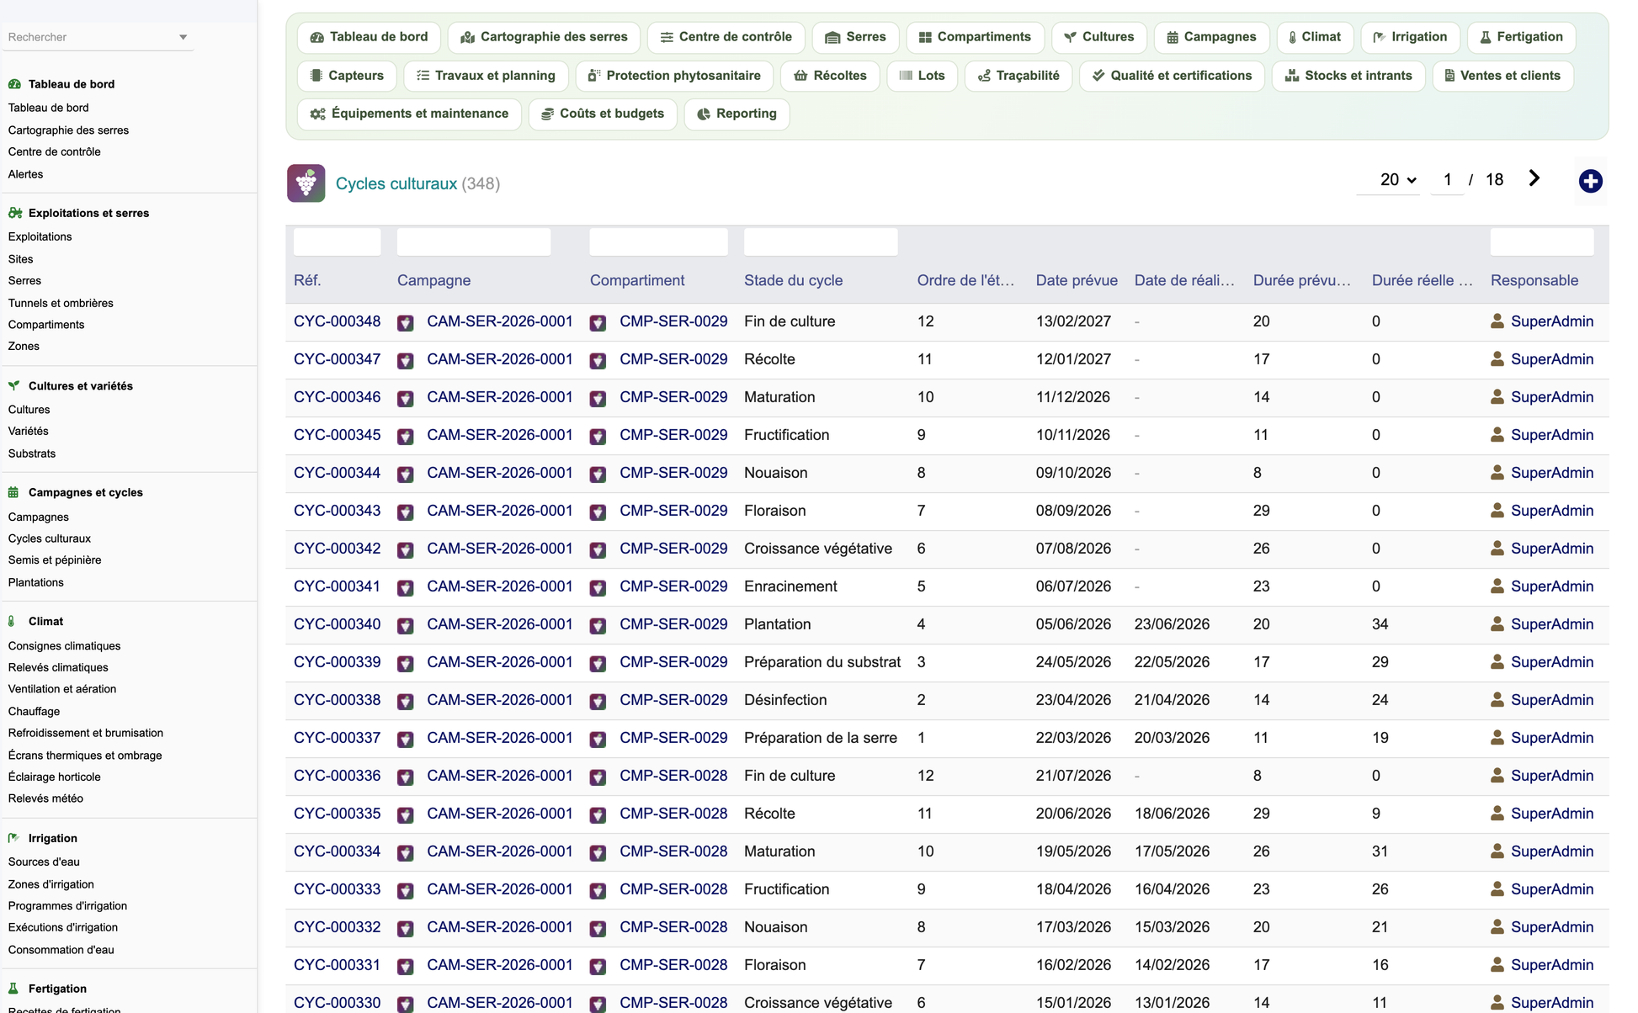Go to next page arrow
The width and height of the screenshot is (1638, 1013).
click(x=1534, y=178)
